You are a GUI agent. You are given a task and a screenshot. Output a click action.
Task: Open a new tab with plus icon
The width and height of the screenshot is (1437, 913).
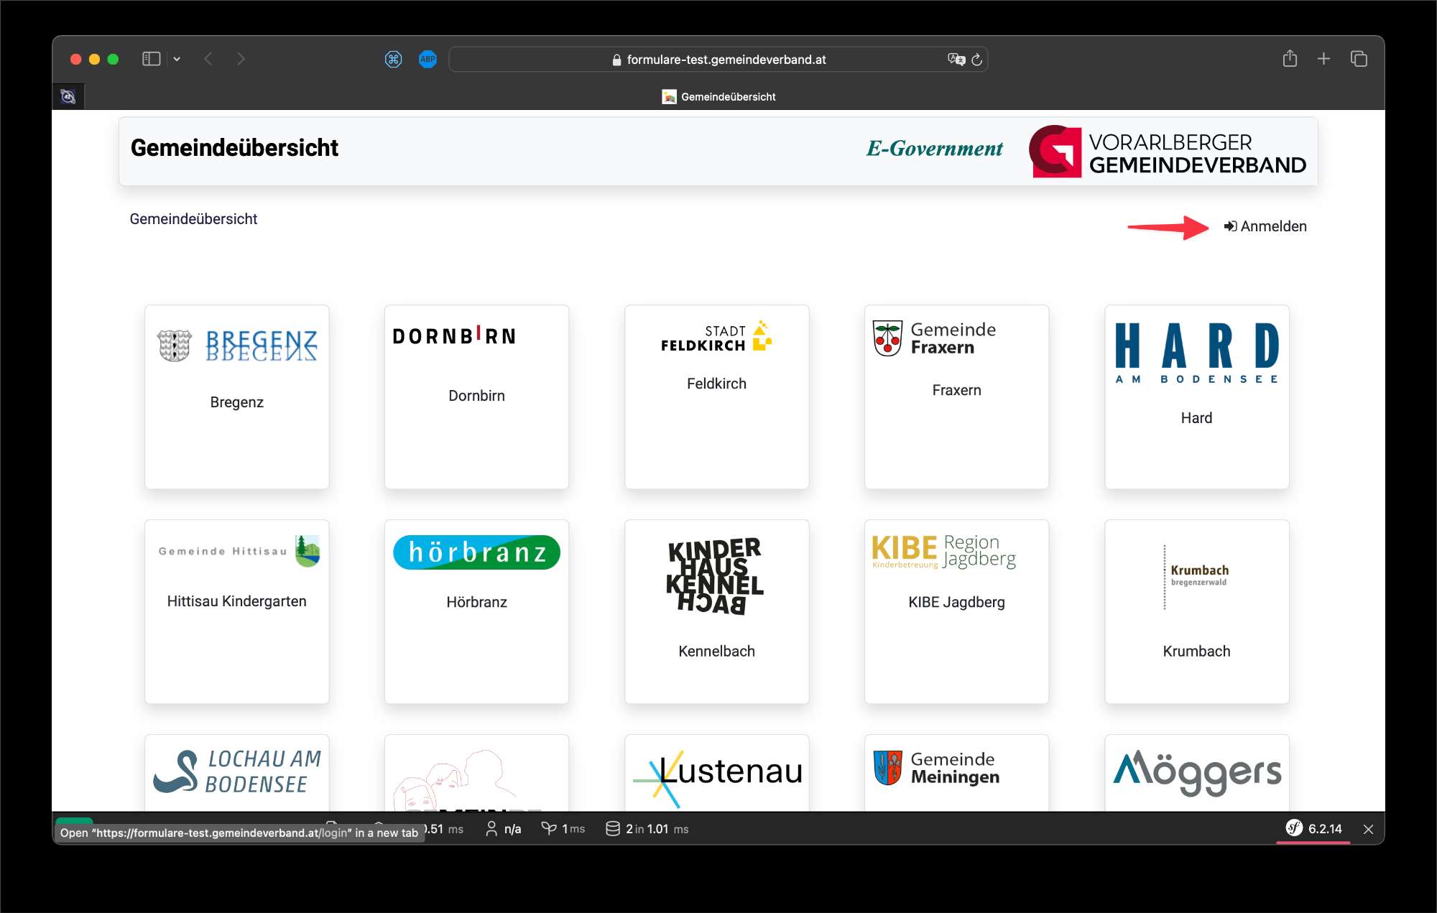coord(1323,59)
